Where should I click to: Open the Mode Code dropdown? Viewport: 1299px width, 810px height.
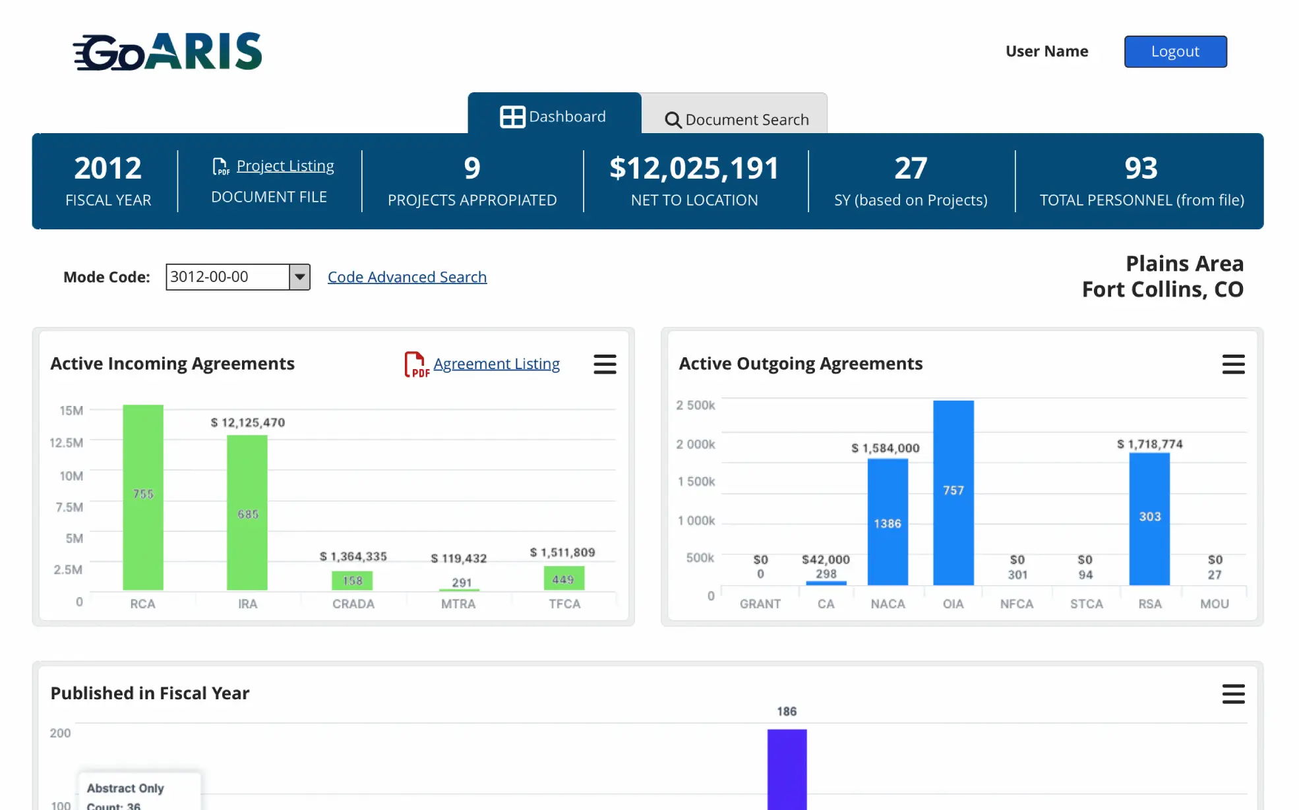click(x=300, y=277)
